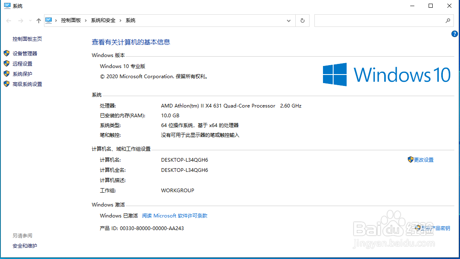460x259 pixels.
Task: Click the blue help question-mark icon
Action: pos(454,34)
